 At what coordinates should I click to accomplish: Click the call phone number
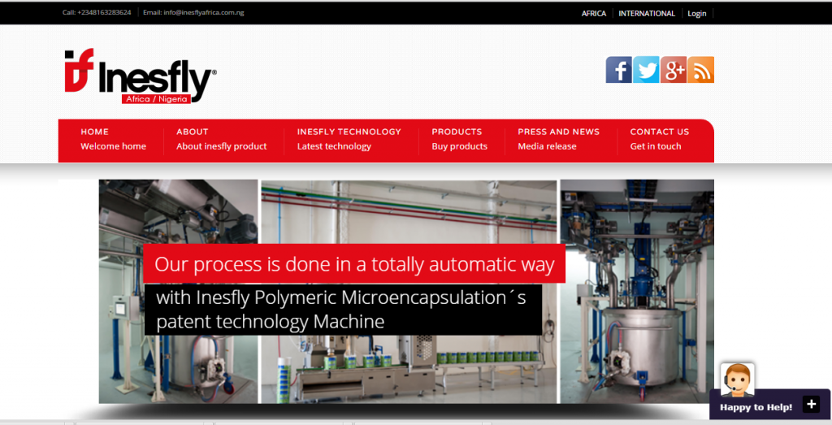(104, 13)
